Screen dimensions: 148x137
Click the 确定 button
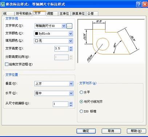(86, 131)
